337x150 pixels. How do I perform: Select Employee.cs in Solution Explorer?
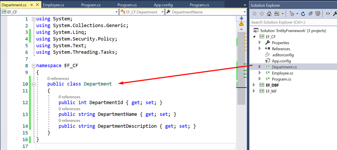coord(283,73)
